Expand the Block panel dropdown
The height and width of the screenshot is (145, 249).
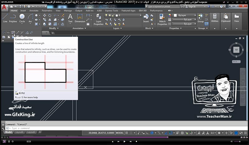coord(149,28)
